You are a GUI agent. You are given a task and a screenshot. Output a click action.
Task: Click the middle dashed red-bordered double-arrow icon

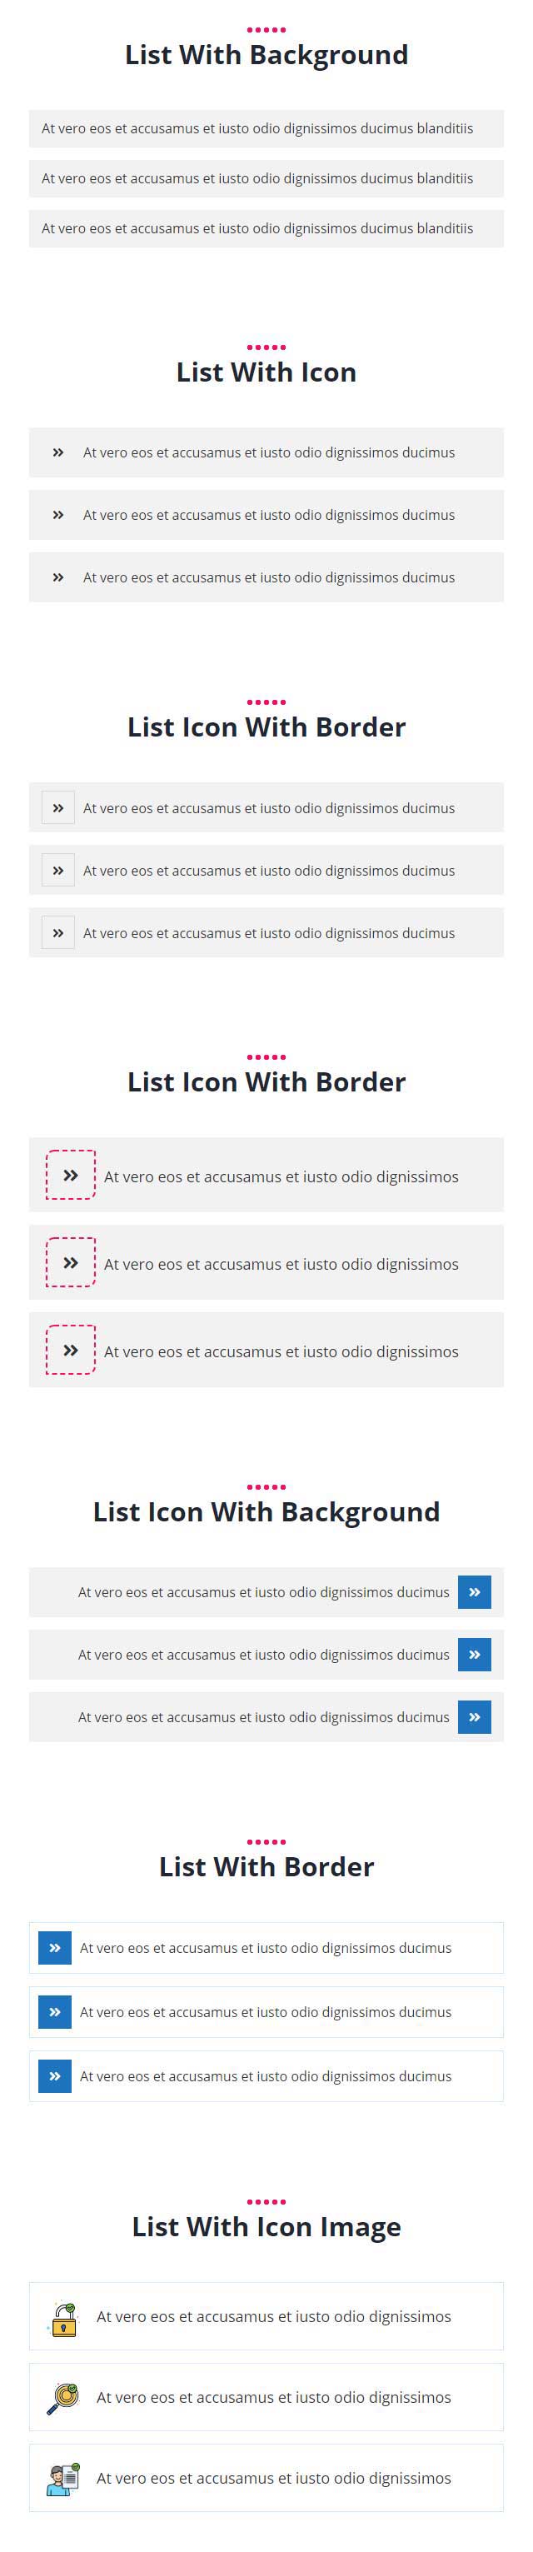click(70, 1262)
